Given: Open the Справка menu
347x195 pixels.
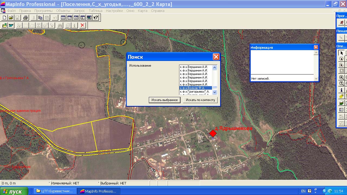Looking at the screenshot, I should pos(158,11).
